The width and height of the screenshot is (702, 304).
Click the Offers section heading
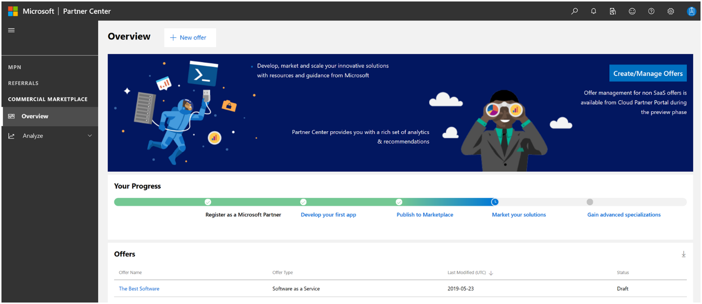pos(125,254)
